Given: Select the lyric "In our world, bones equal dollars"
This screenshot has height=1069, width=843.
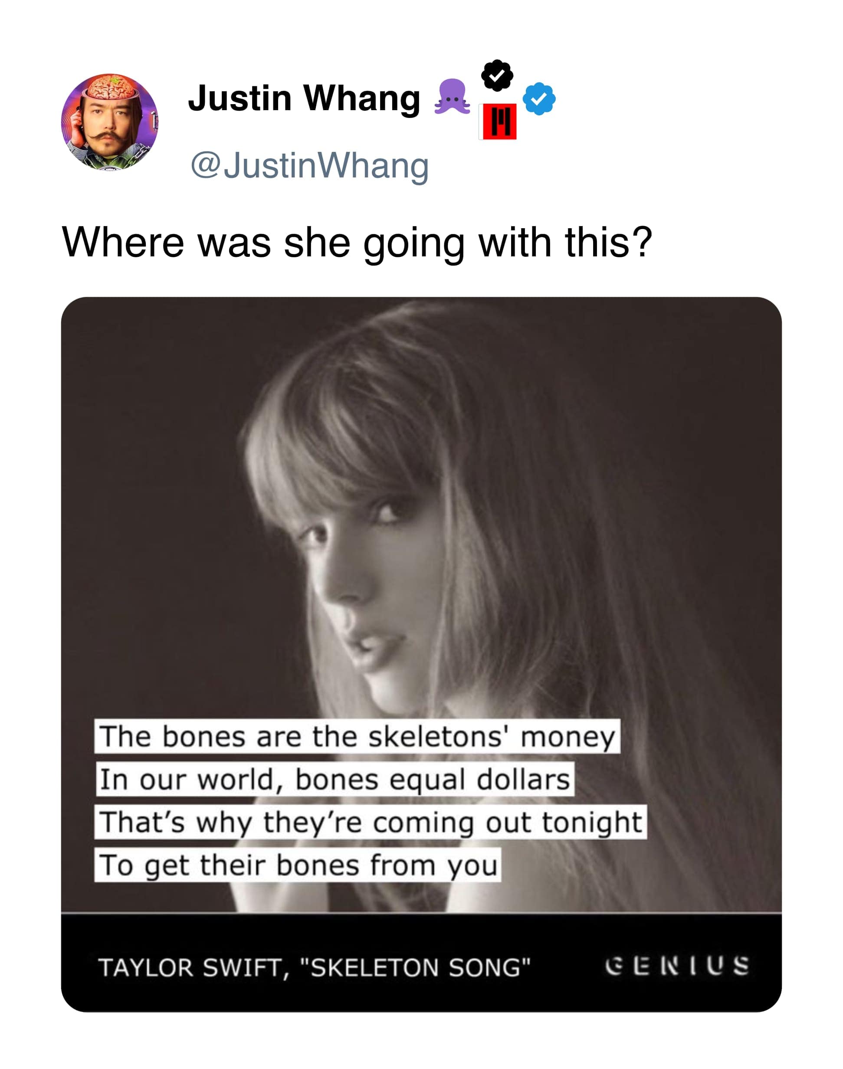Looking at the screenshot, I should coord(335,779).
